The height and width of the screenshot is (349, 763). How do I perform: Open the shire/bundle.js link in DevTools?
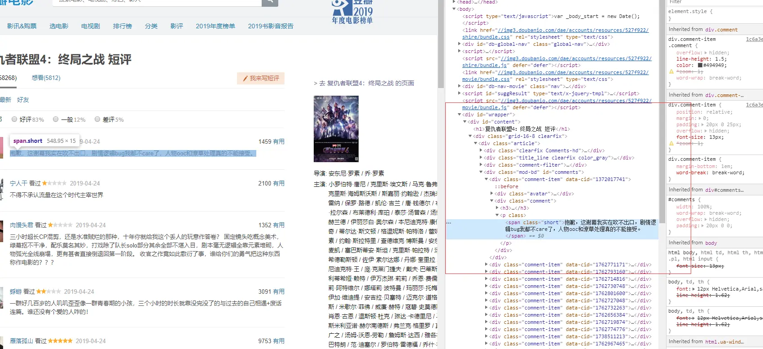click(x=557, y=62)
